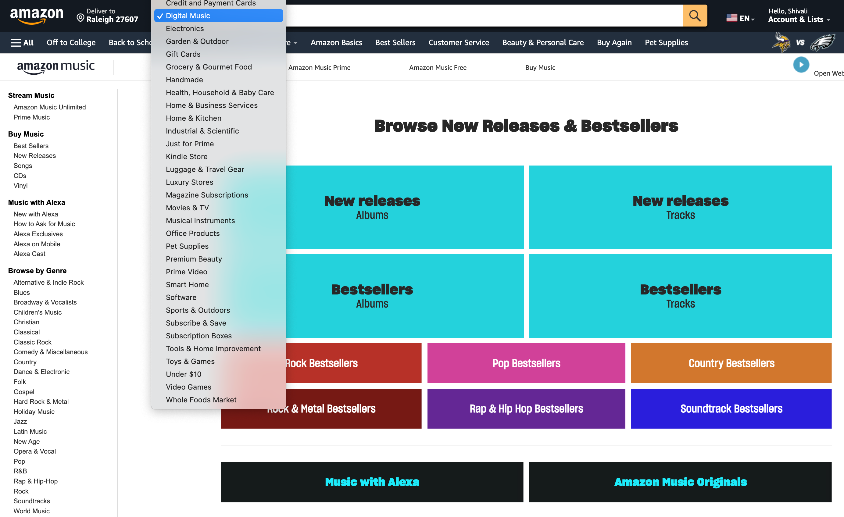
Task: Select Video Games from category list
Action: tap(189, 386)
